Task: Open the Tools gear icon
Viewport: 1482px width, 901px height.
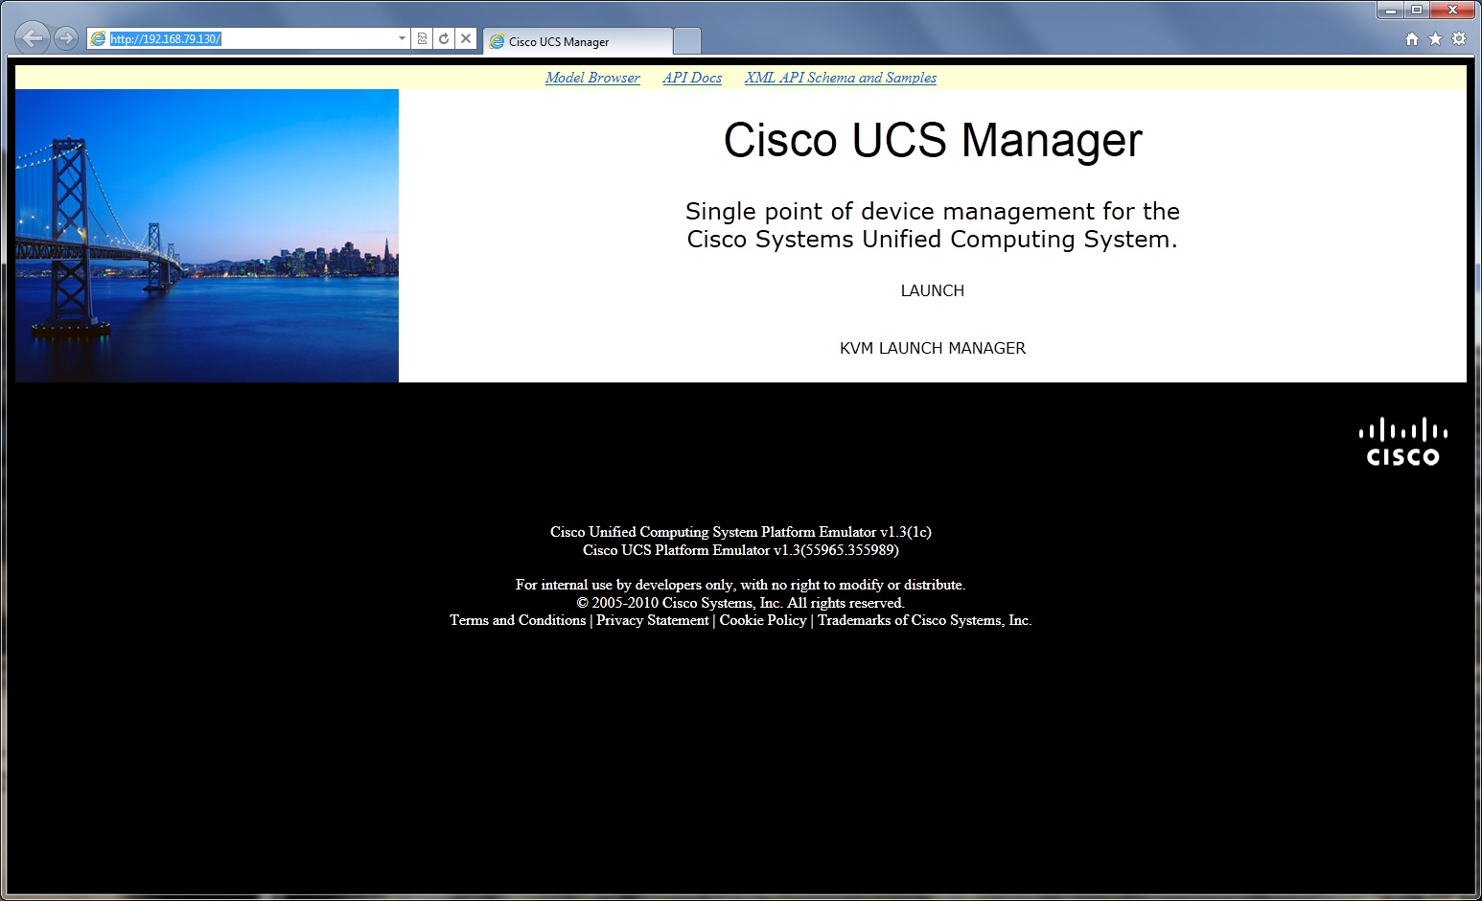Action: pyautogui.click(x=1459, y=39)
